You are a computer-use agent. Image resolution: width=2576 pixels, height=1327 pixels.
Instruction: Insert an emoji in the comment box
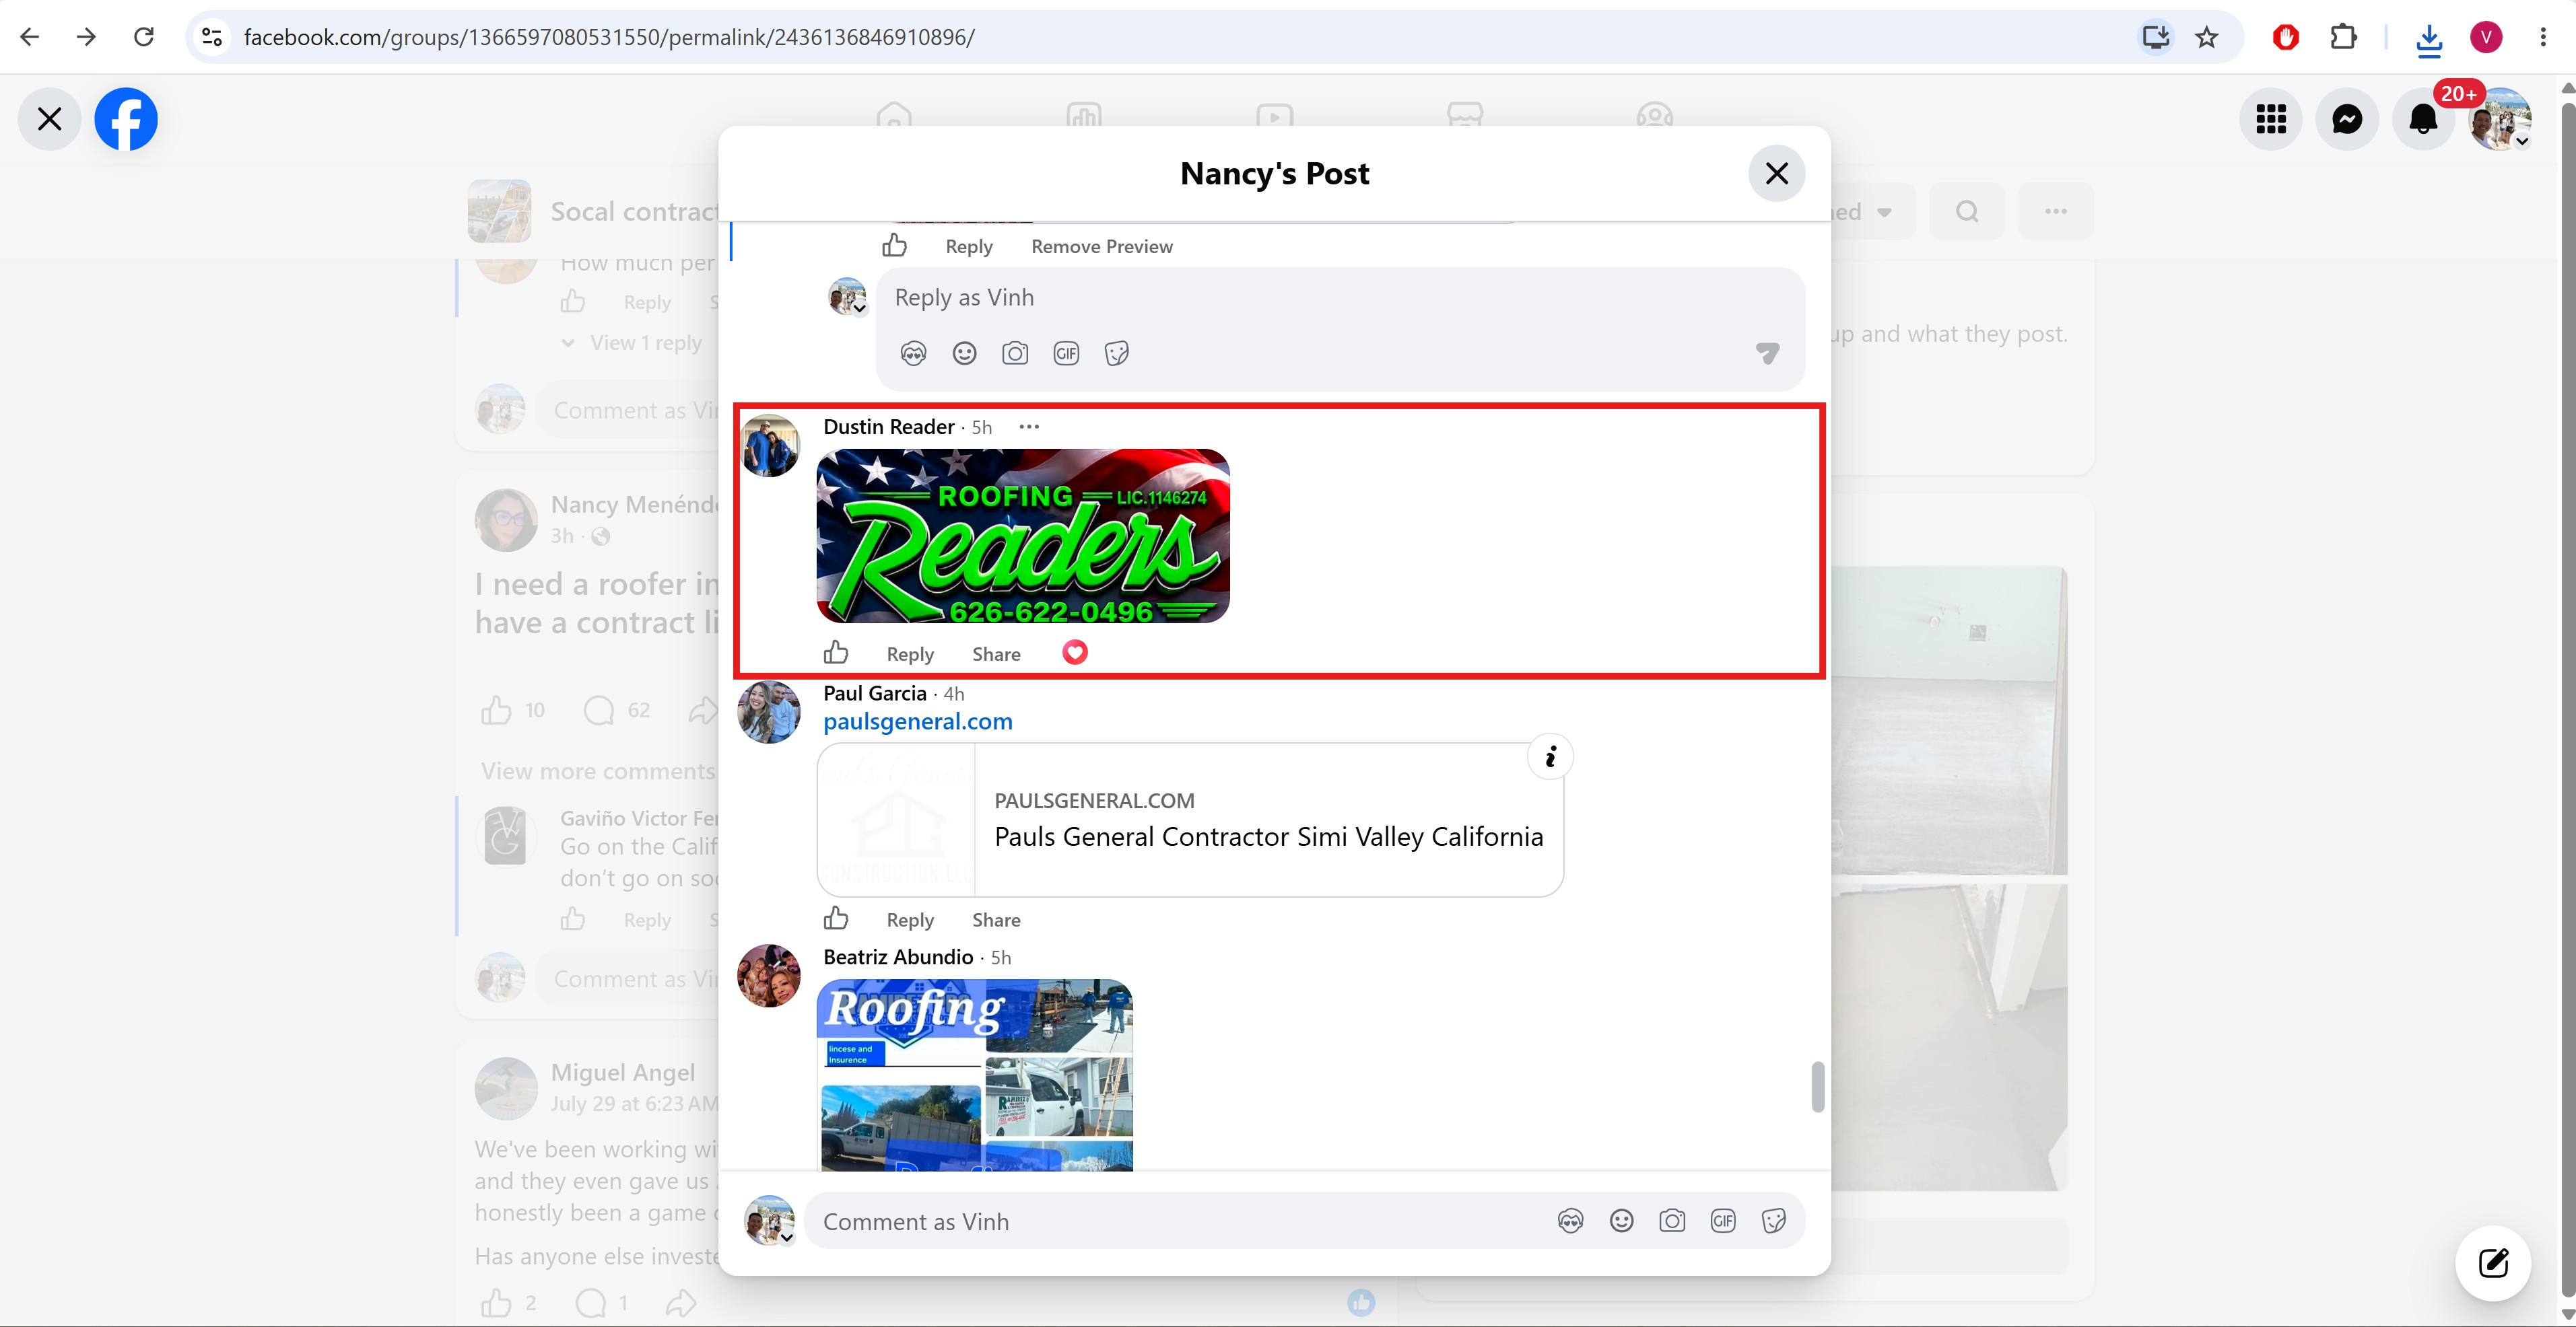(x=1621, y=1221)
